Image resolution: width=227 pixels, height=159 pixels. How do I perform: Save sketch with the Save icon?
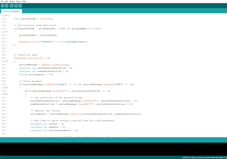point(20,6)
